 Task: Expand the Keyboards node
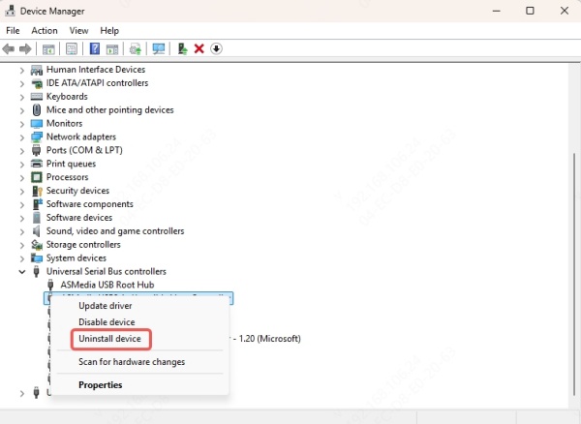coord(22,97)
